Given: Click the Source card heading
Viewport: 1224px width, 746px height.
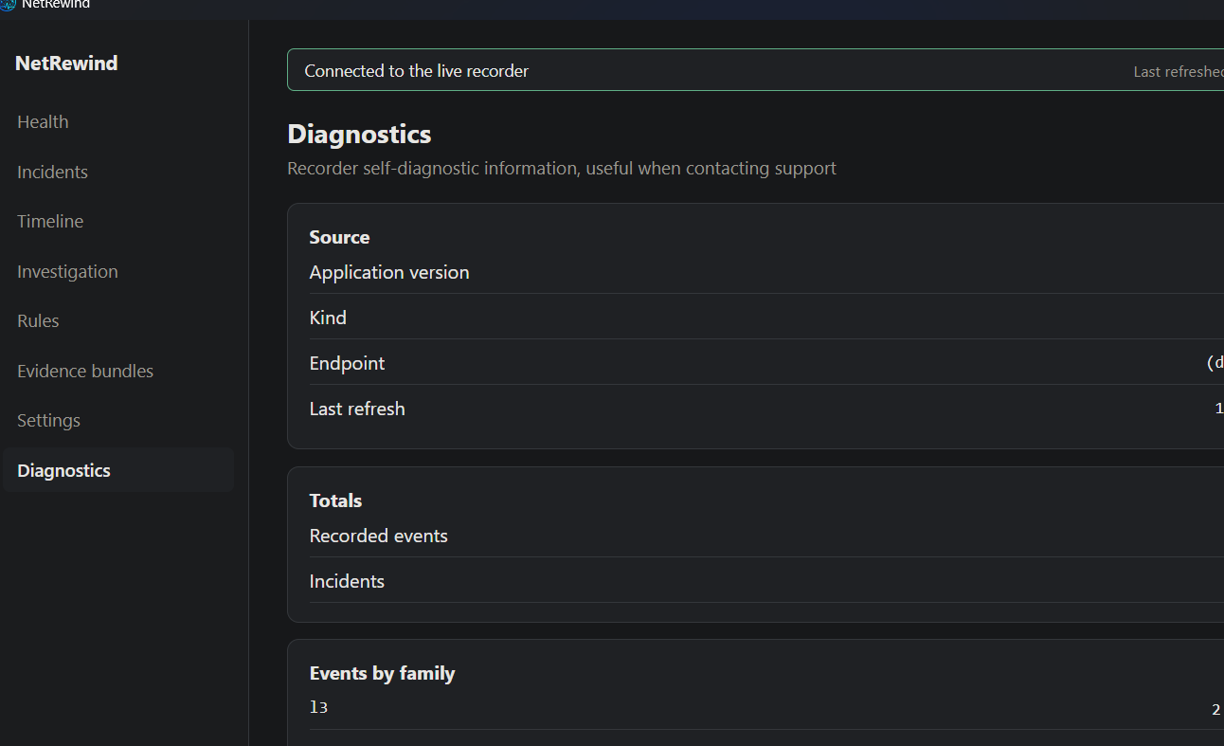Looking at the screenshot, I should 339,237.
